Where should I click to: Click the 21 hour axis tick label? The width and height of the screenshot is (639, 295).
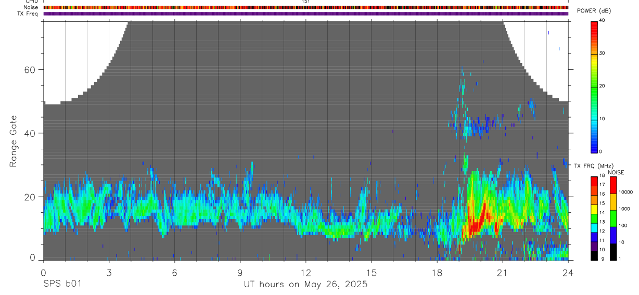(503, 273)
